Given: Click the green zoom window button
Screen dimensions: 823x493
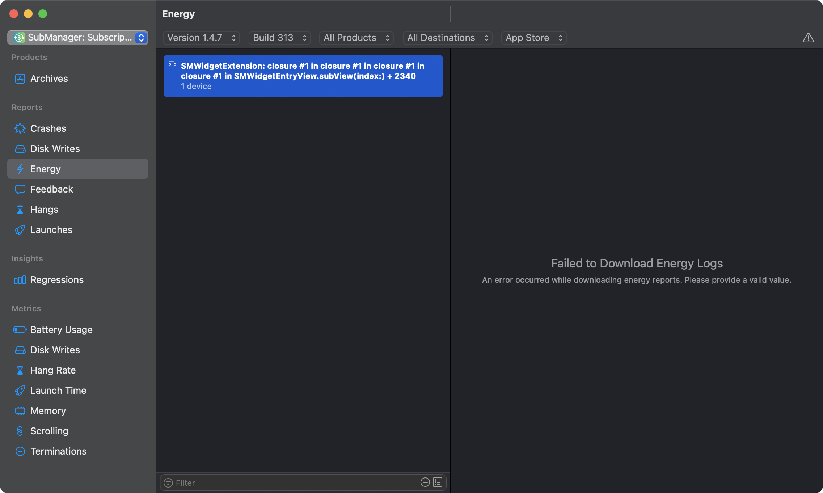Looking at the screenshot, I should click(x=43, y=14).
